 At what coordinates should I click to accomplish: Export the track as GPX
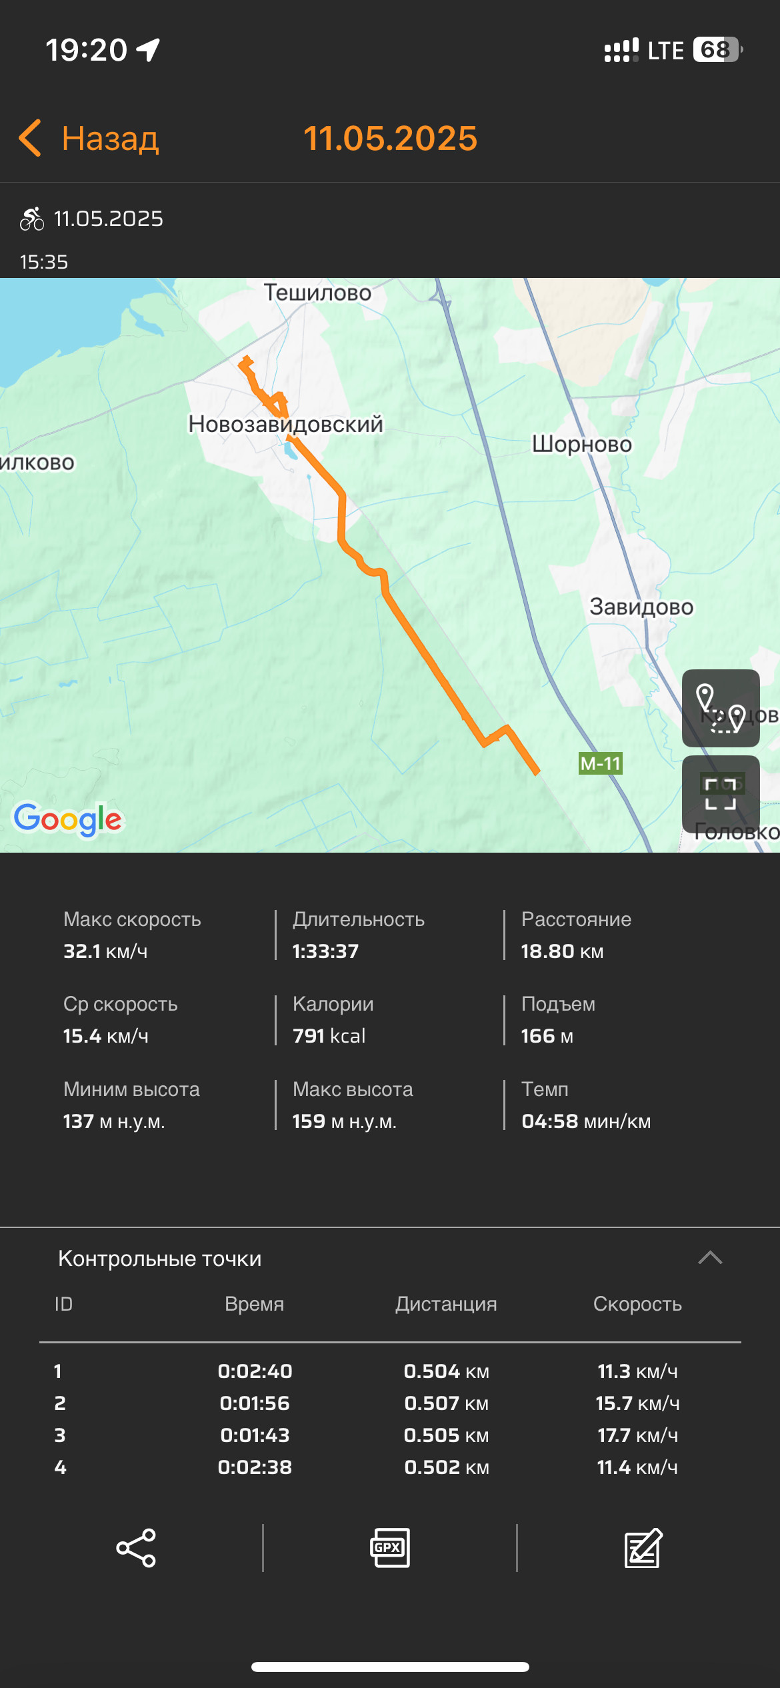[390, 1547]
